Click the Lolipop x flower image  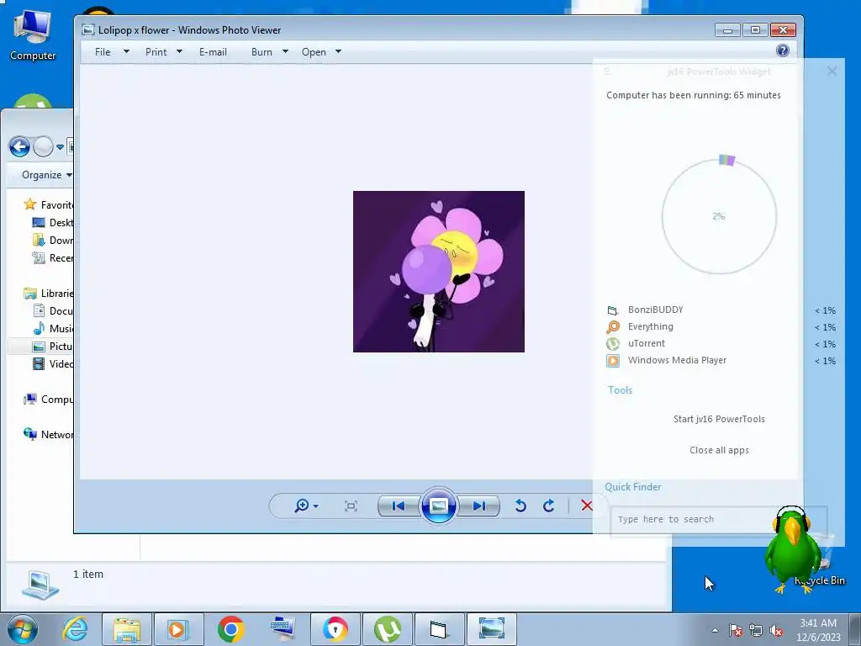[439, 272]
